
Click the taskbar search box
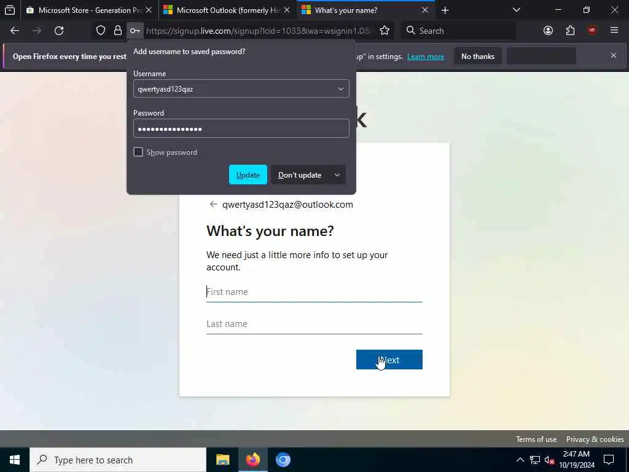[118, 460]
